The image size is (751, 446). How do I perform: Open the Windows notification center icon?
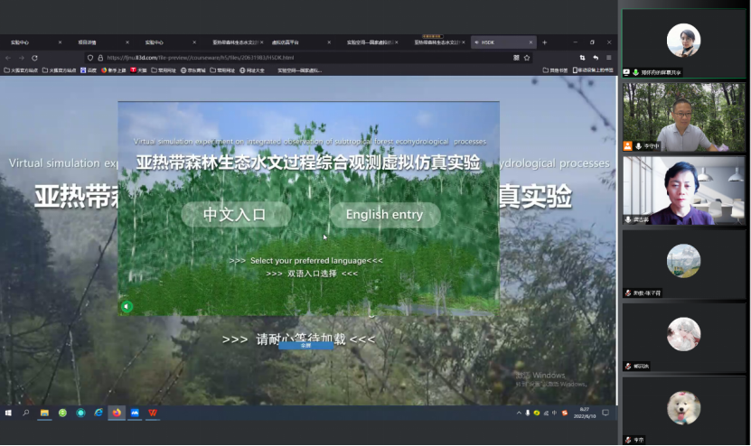point(605,413)
